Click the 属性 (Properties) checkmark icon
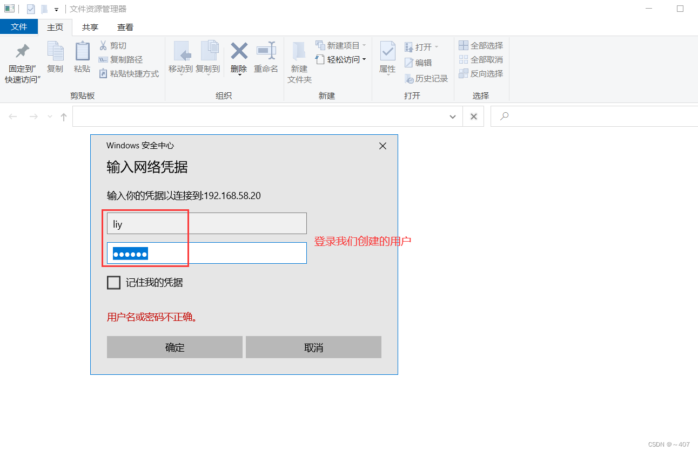Screen dimensions: 698x452 388,51
